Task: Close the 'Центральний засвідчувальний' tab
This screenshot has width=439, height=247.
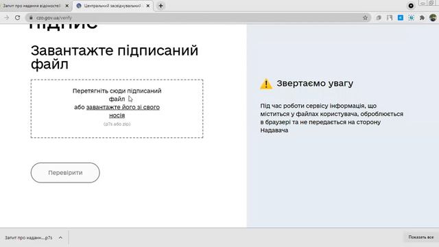Action: (x=148, y=5)
